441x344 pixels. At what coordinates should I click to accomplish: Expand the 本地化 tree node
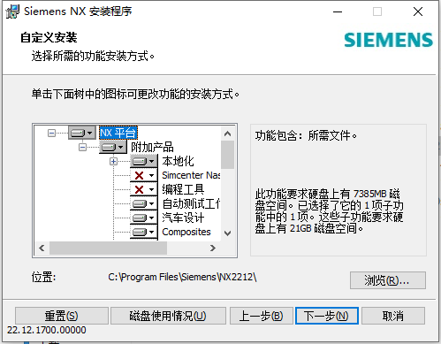tap(114, 161)
